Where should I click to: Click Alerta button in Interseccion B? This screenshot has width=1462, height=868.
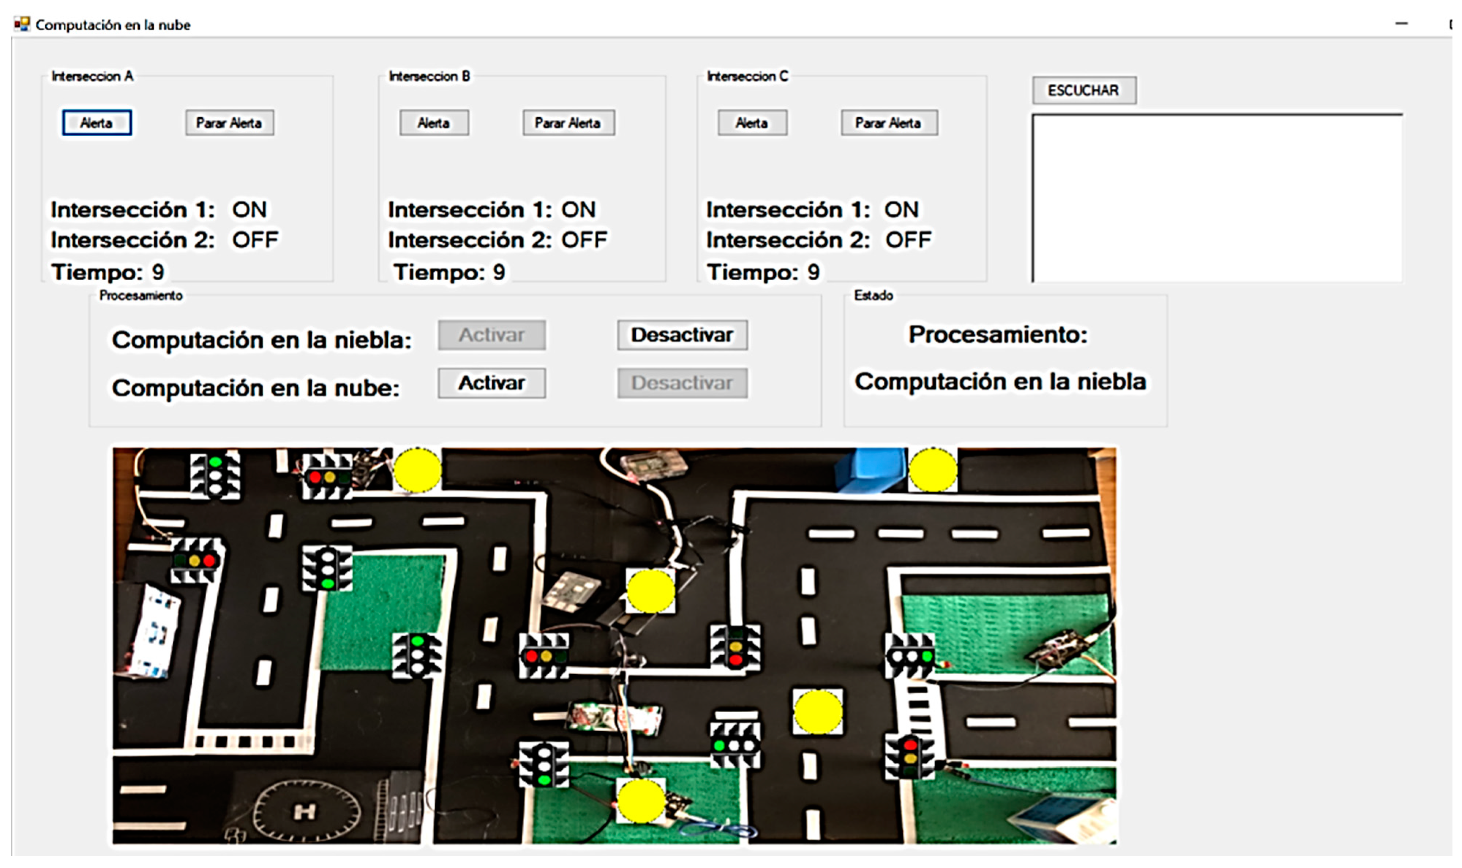[x=434, y=123]
